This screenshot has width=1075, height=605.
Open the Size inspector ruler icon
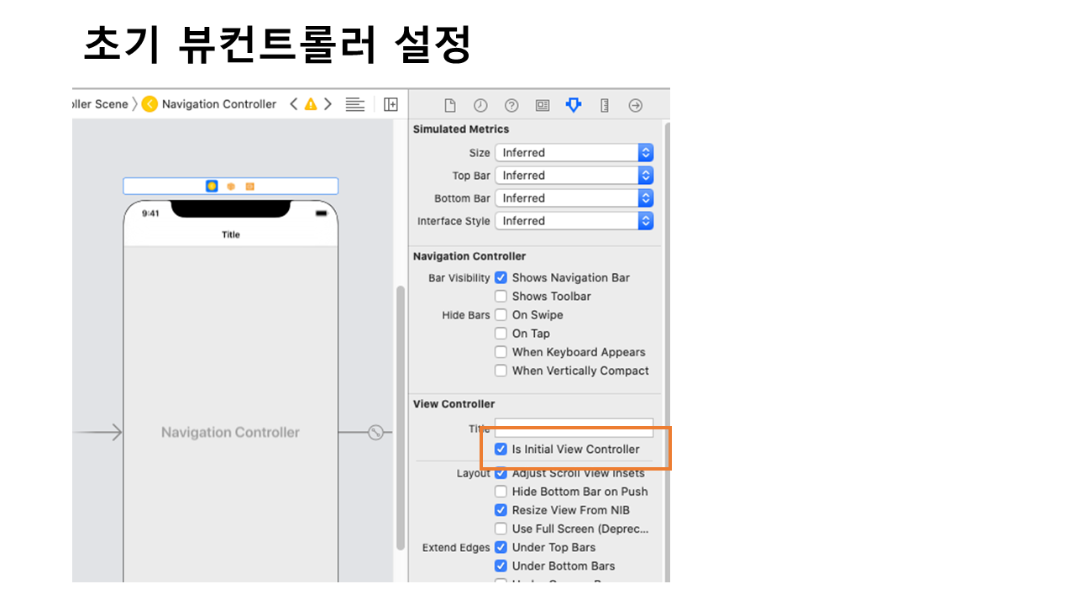click(605, 105)
